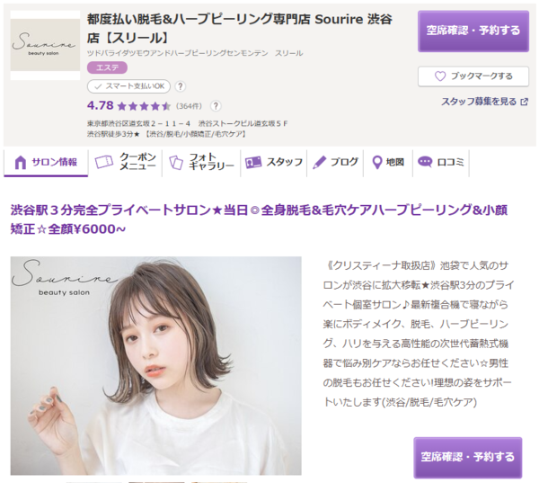Open the クーポンメニュー tab
This screenshot has width=539, height=483.
pyautogui.click(x=125, y=162)
